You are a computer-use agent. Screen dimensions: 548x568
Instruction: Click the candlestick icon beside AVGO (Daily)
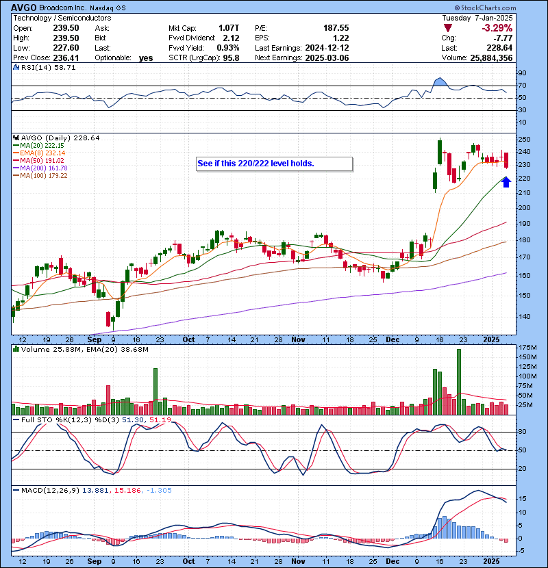(16, 138)
